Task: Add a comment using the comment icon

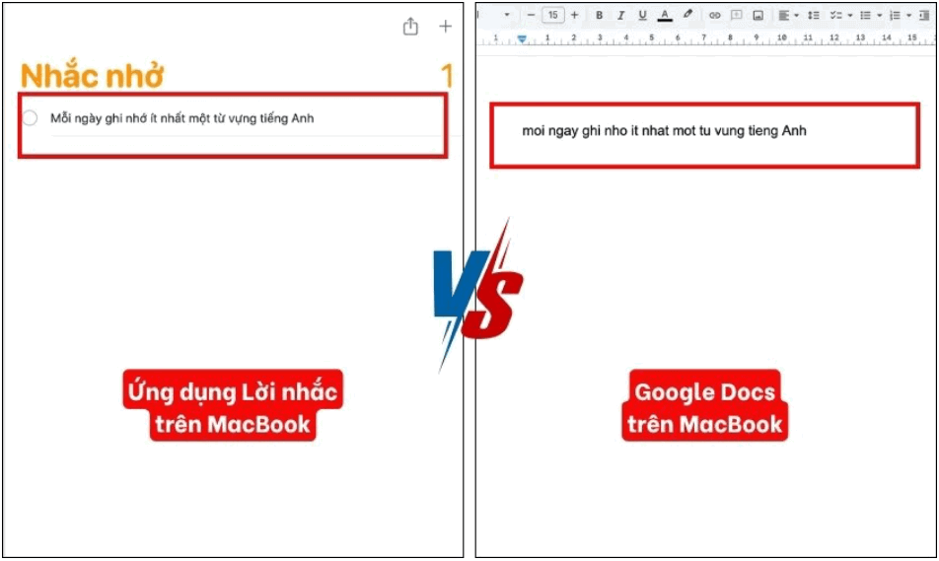Action: (x=736, y=16)
